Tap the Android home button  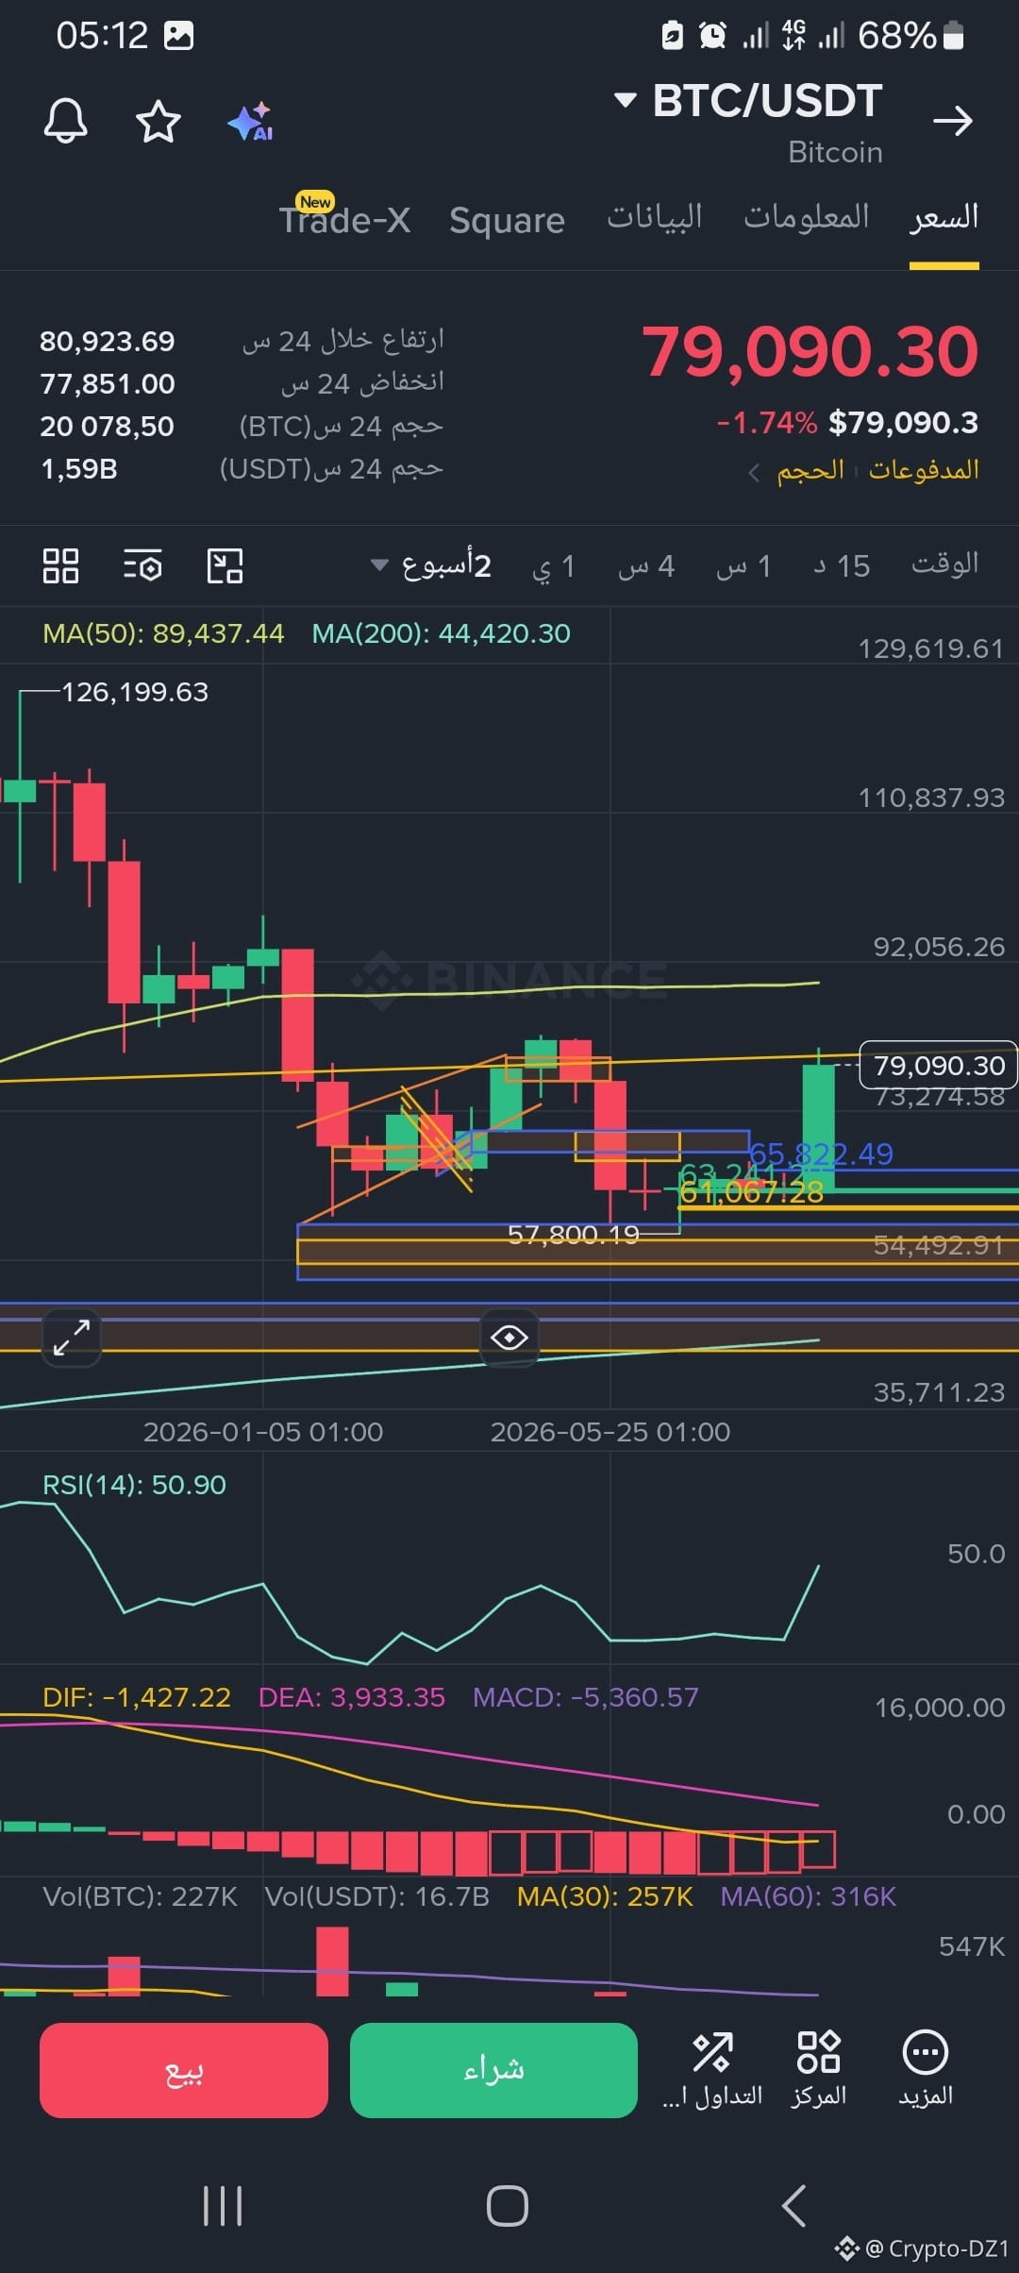[508, 2206]
